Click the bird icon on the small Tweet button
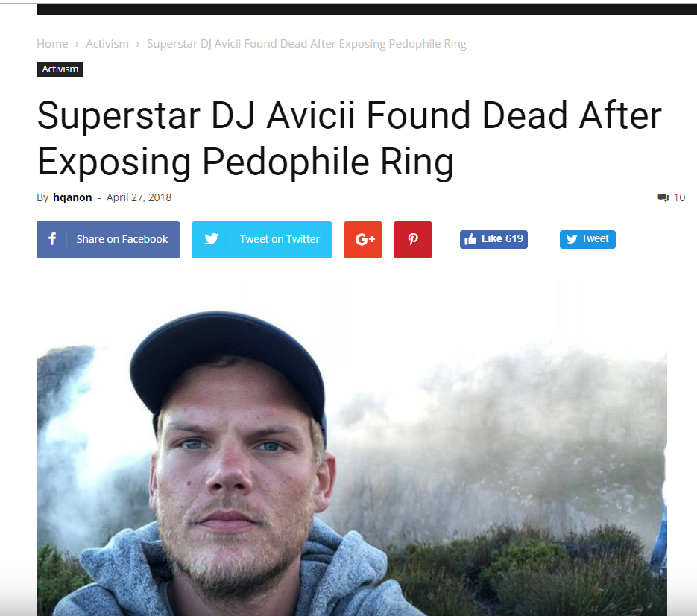 tap(572, 239)
